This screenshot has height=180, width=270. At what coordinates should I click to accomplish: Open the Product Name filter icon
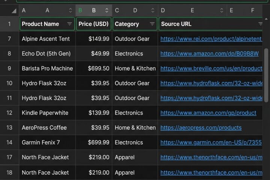(69, 24)
